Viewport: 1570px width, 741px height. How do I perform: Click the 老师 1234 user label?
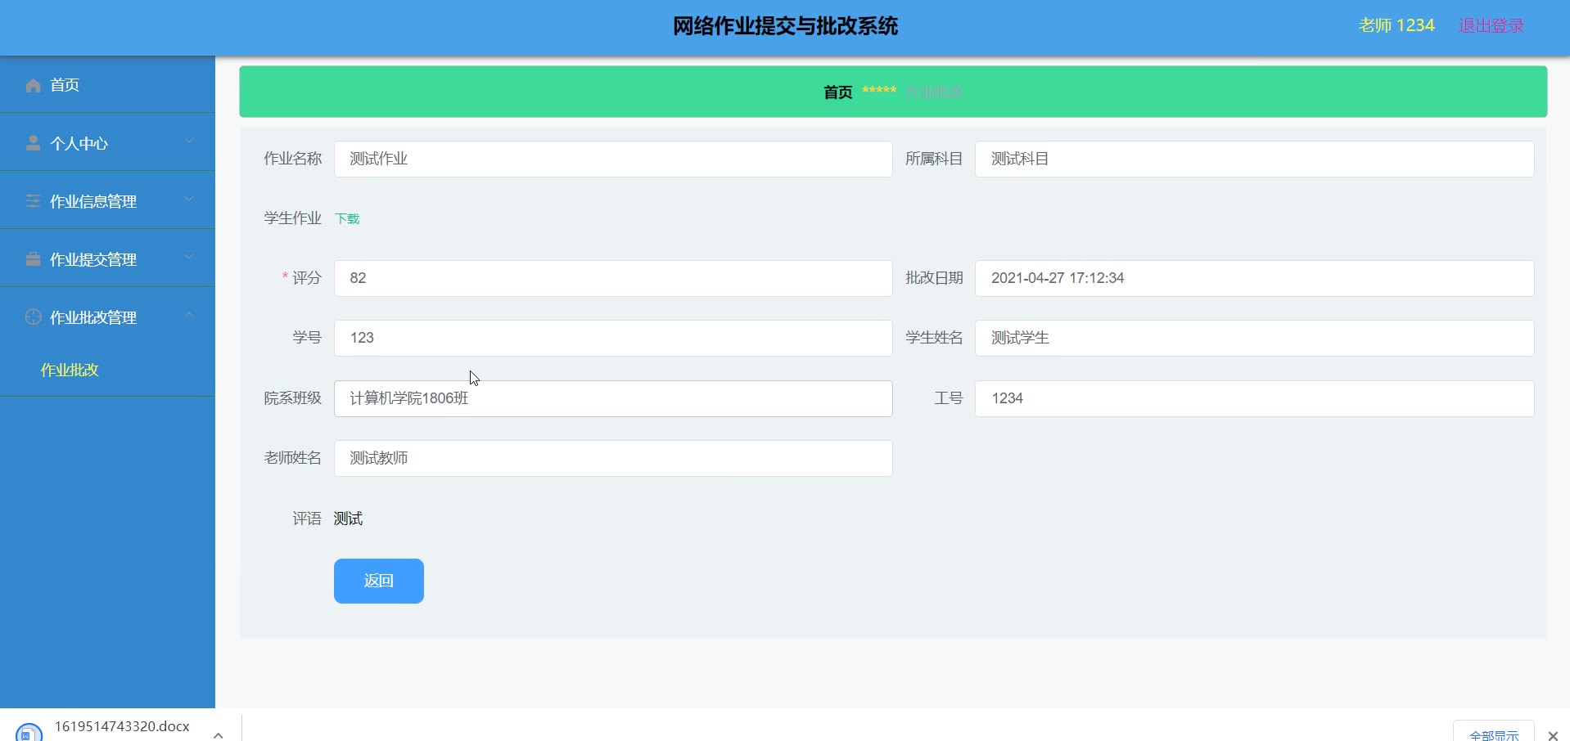[x=1396, y=25]
